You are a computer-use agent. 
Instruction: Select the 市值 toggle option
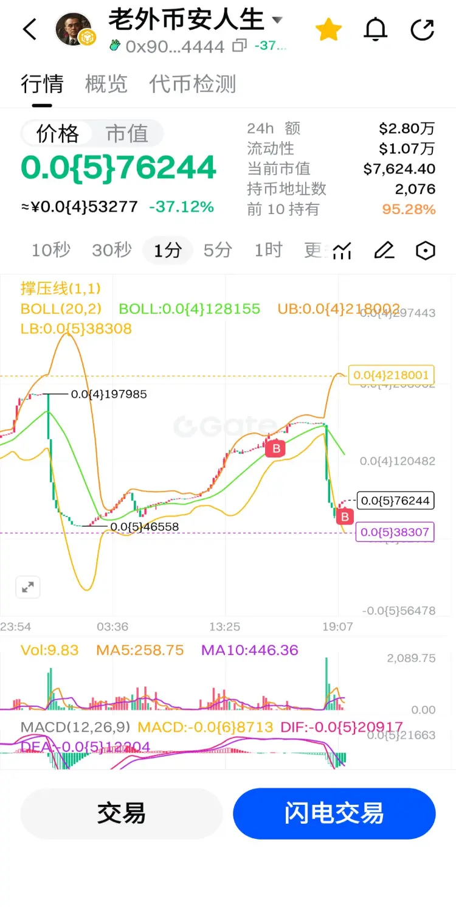[127, 133]
